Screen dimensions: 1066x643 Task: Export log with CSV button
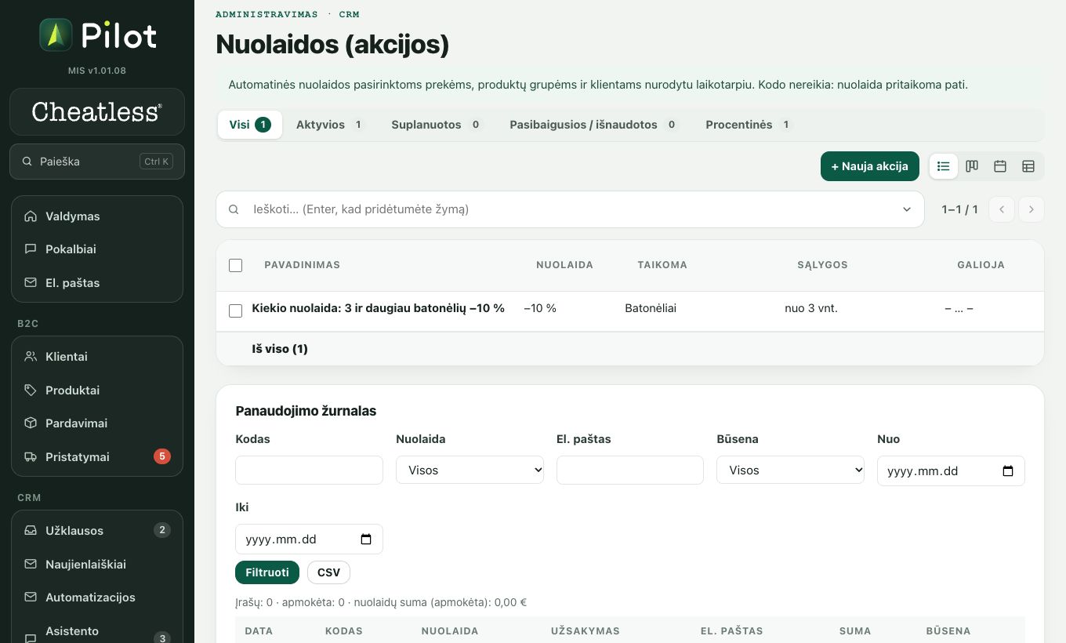pyautogui.click(x=328, y=572)
